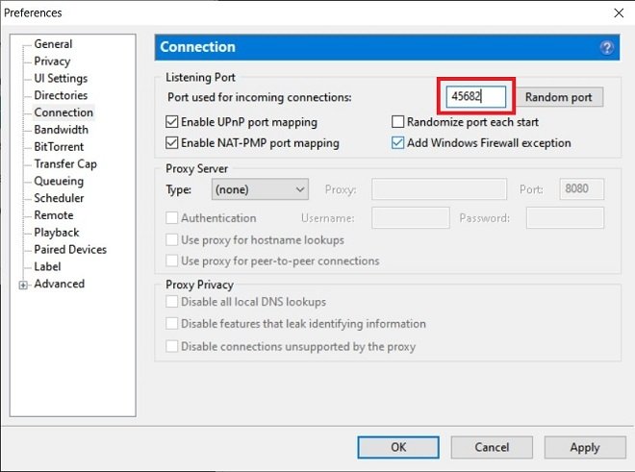Go to Queueing preferences

[59, 181]
